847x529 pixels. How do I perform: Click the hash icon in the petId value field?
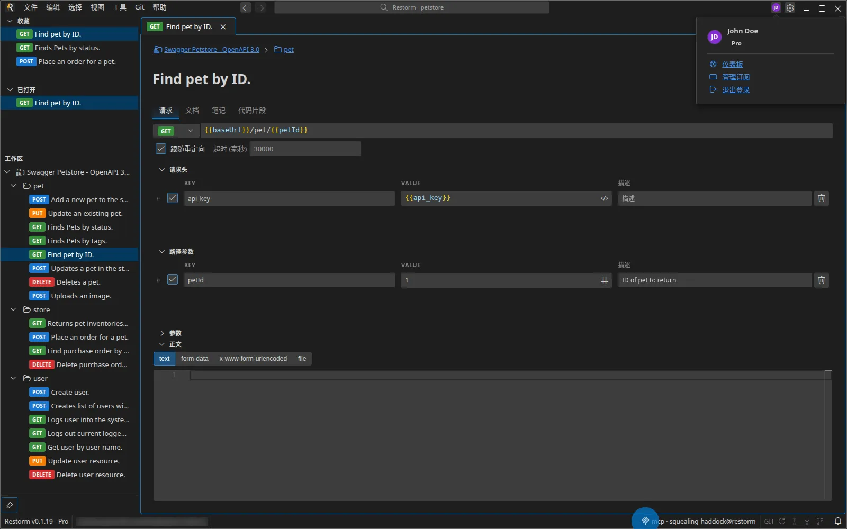click(x=604, y=280)
